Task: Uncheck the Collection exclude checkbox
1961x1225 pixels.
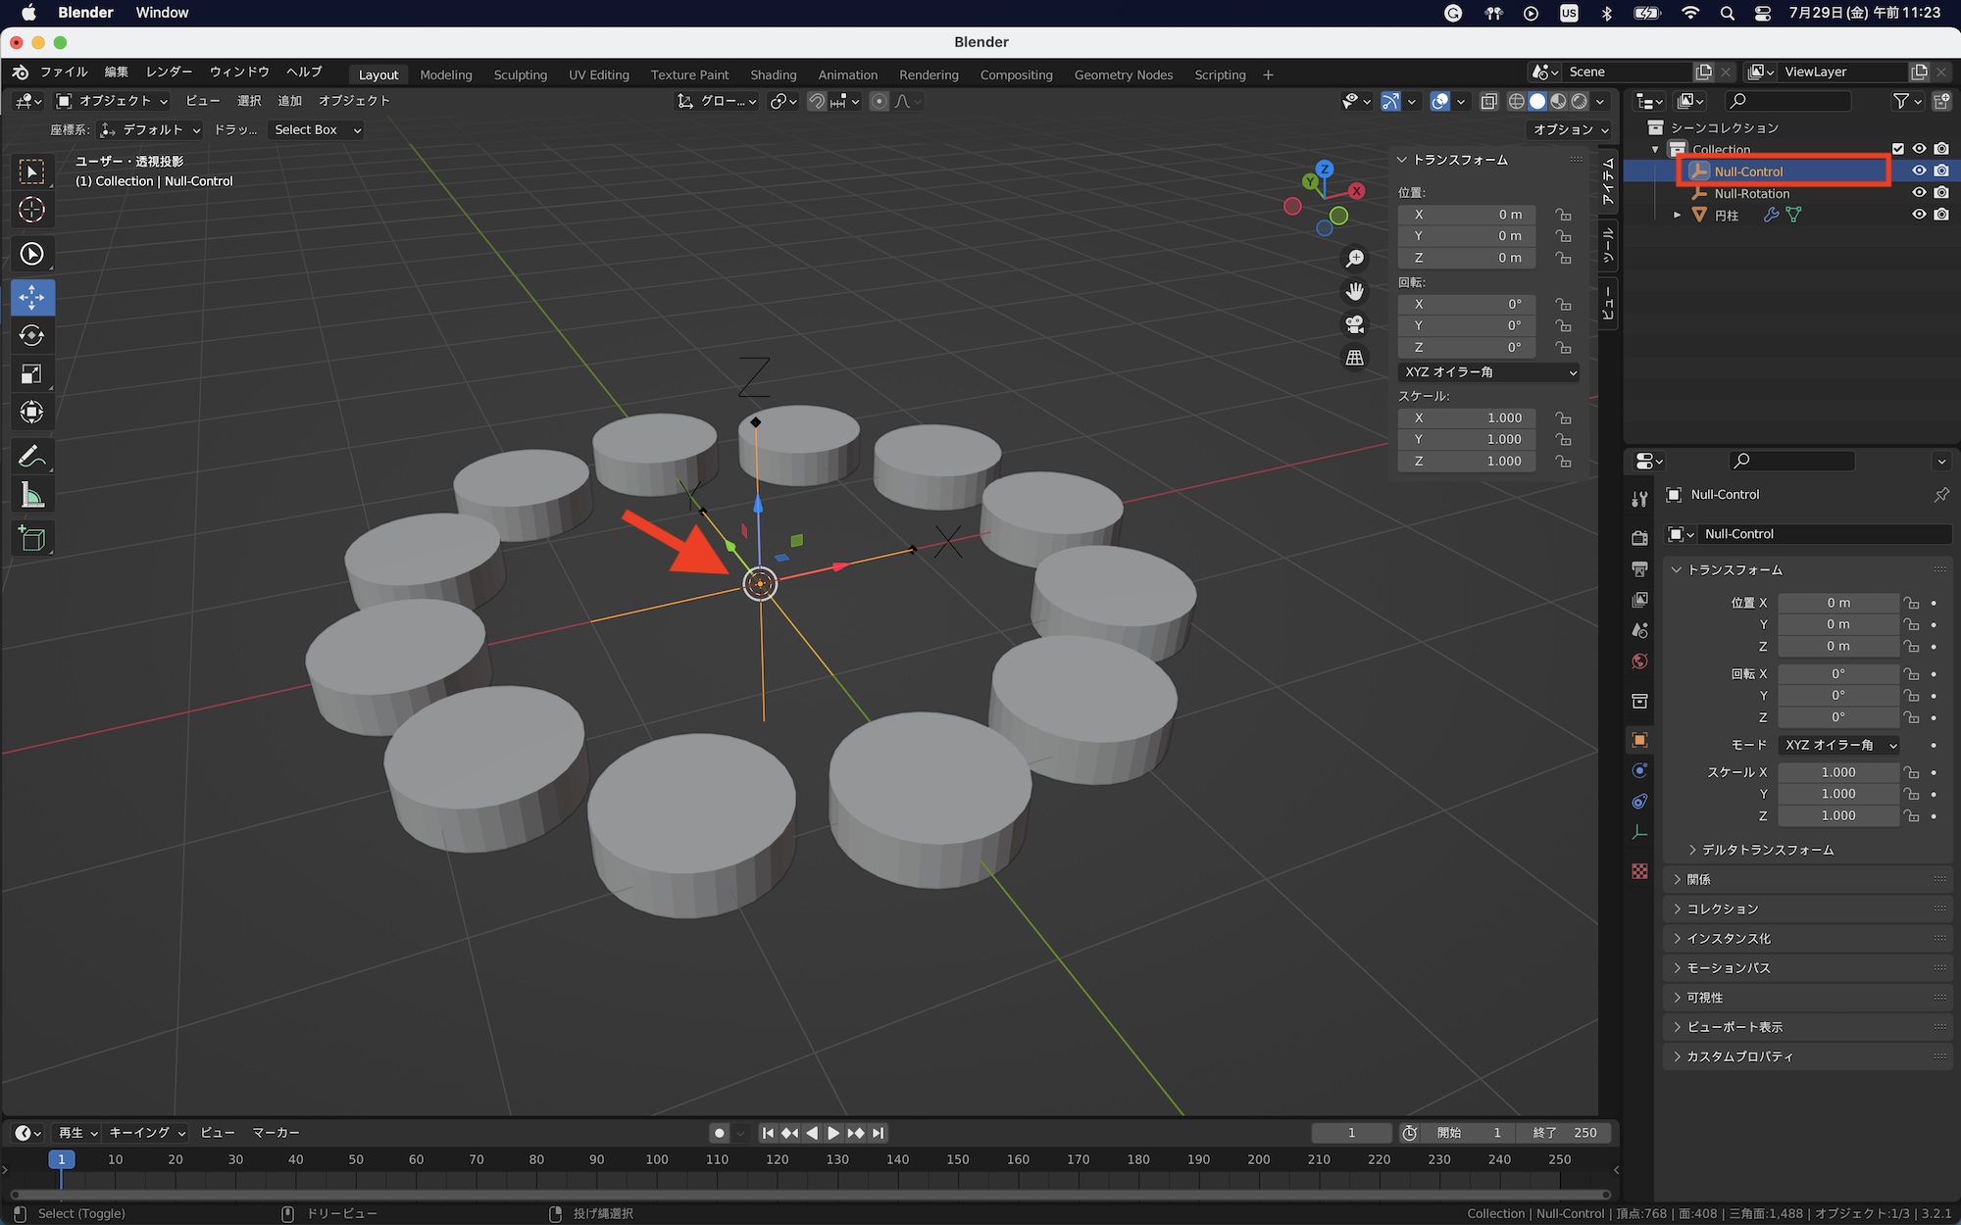Action: [1898, 149]
